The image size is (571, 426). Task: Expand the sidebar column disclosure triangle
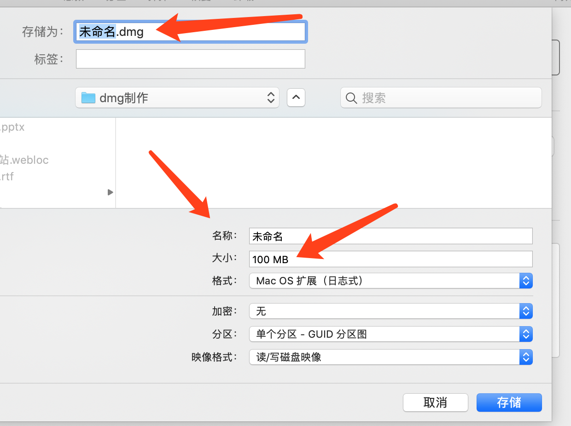tap(110, 192)
